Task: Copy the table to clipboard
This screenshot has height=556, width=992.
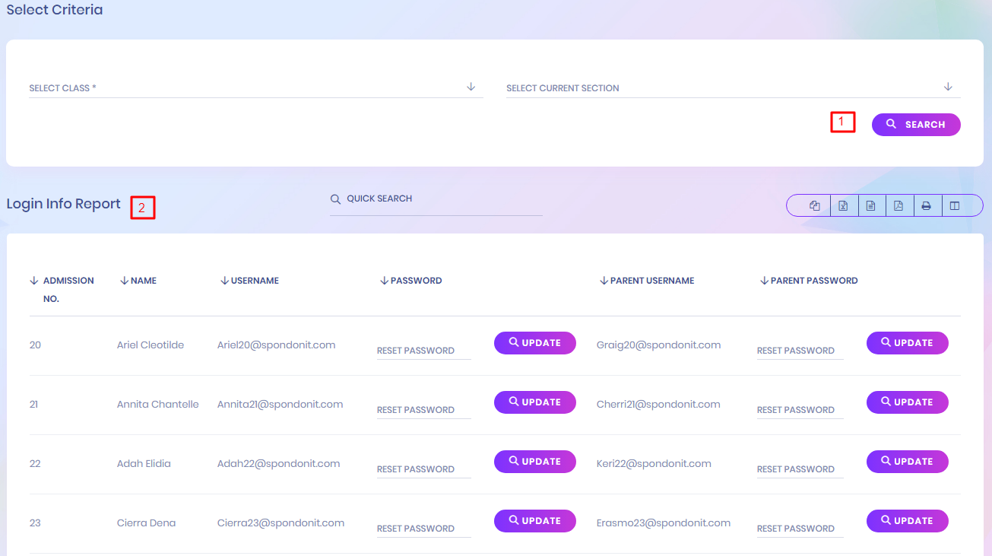Action: pyautogui.click(x=815, y=205)
